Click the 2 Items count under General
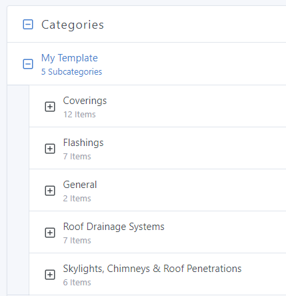Image resolution: width=286 pixels, height=296 pixels. coord(77,199)
